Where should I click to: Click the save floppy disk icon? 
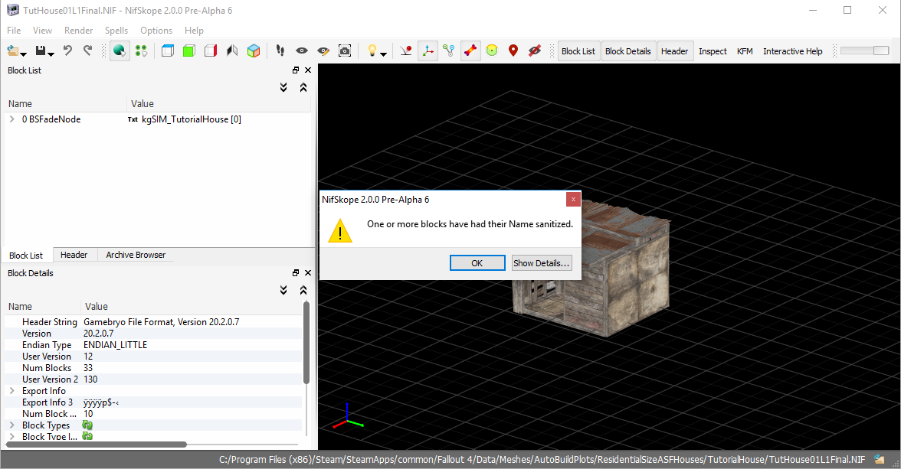[x=40, y=51]
